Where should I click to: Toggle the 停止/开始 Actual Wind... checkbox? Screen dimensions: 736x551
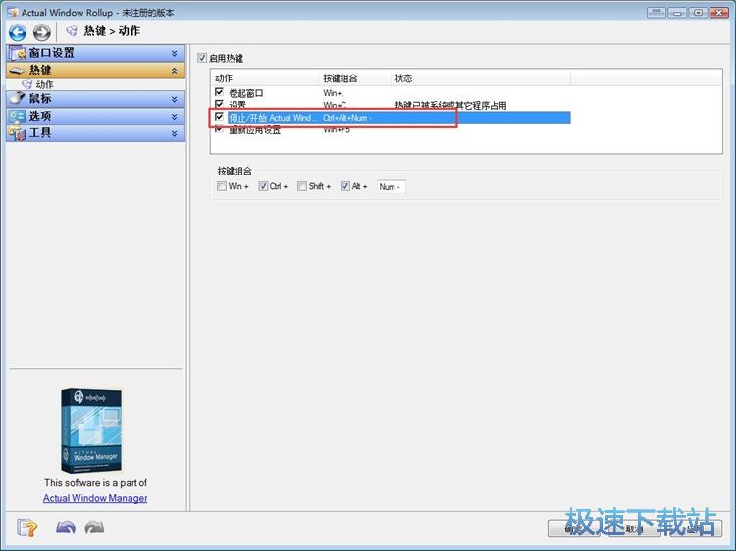click(219, 116)
